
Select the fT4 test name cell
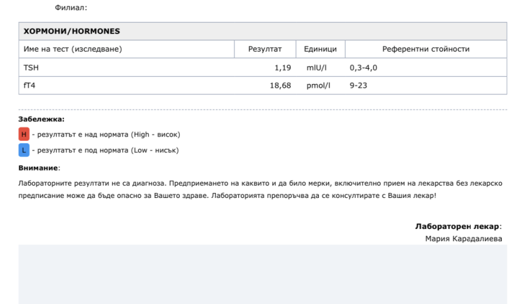[29, 85]
